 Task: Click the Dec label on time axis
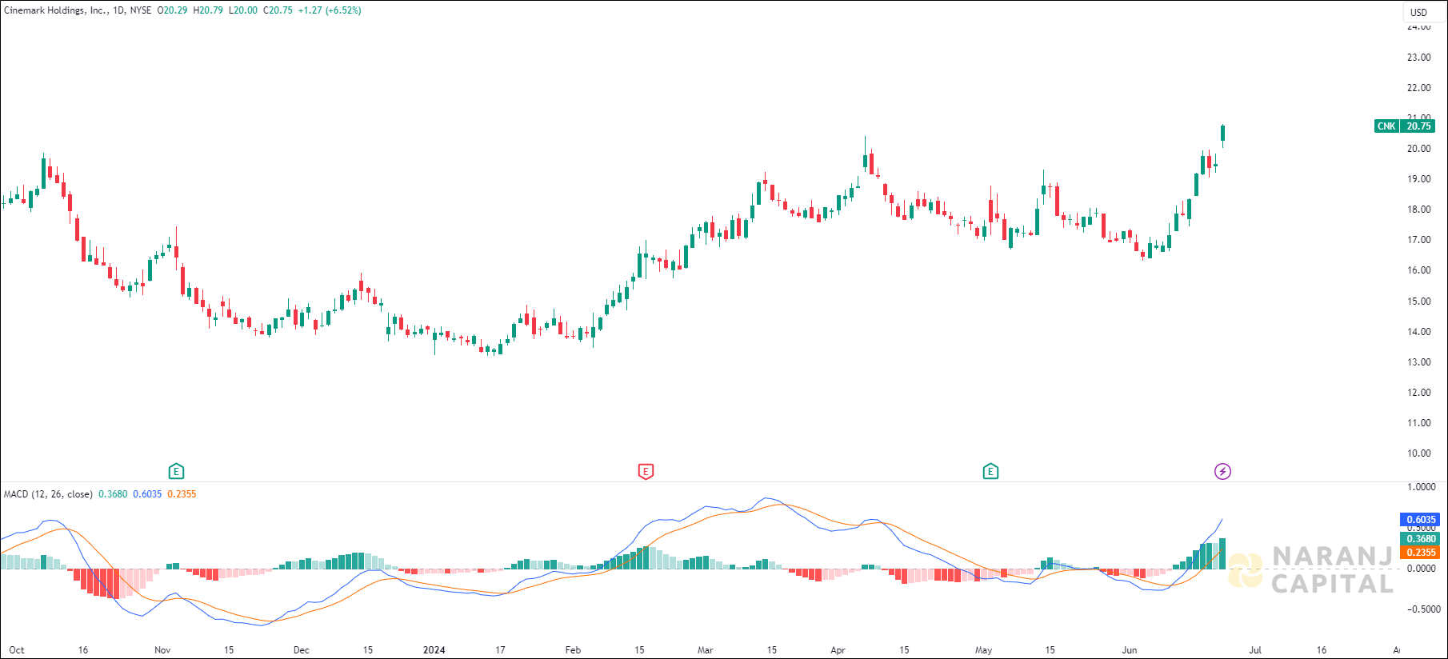[x=301, y=650]
